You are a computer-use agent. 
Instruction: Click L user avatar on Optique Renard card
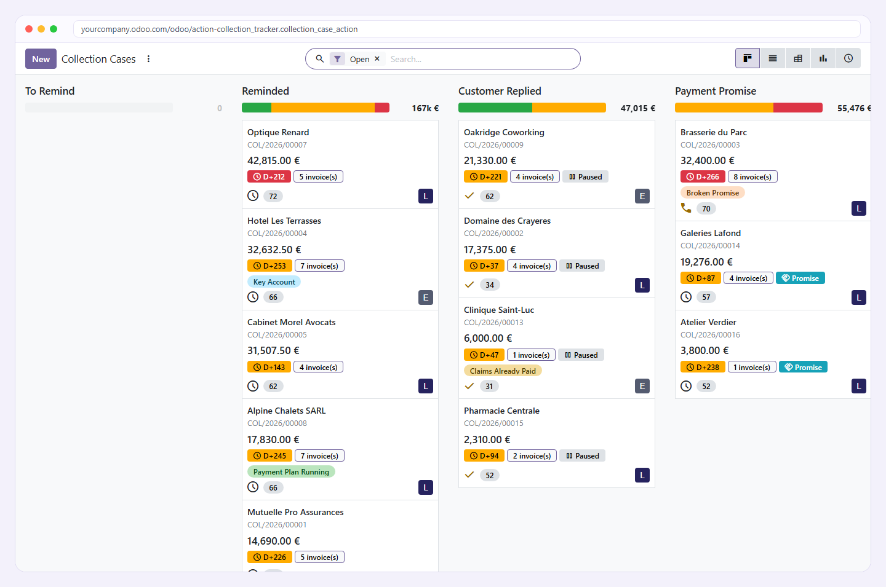(x=426, y=196)
